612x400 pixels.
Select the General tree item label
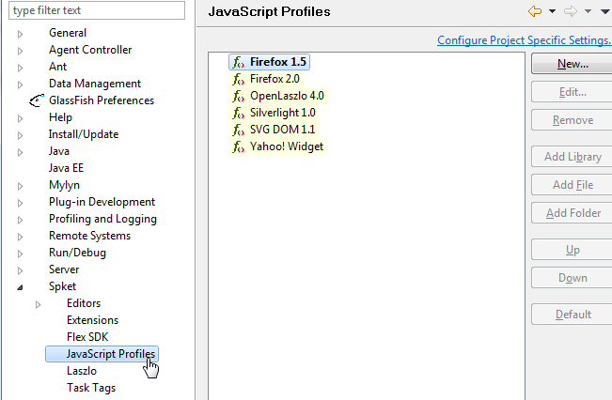(x=68, y=33)
